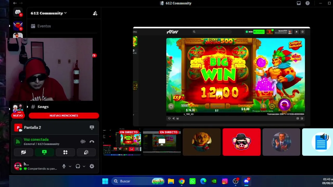Open the activities launcher
This screenshot has width=333, height=187.
[x=65, y=152]
